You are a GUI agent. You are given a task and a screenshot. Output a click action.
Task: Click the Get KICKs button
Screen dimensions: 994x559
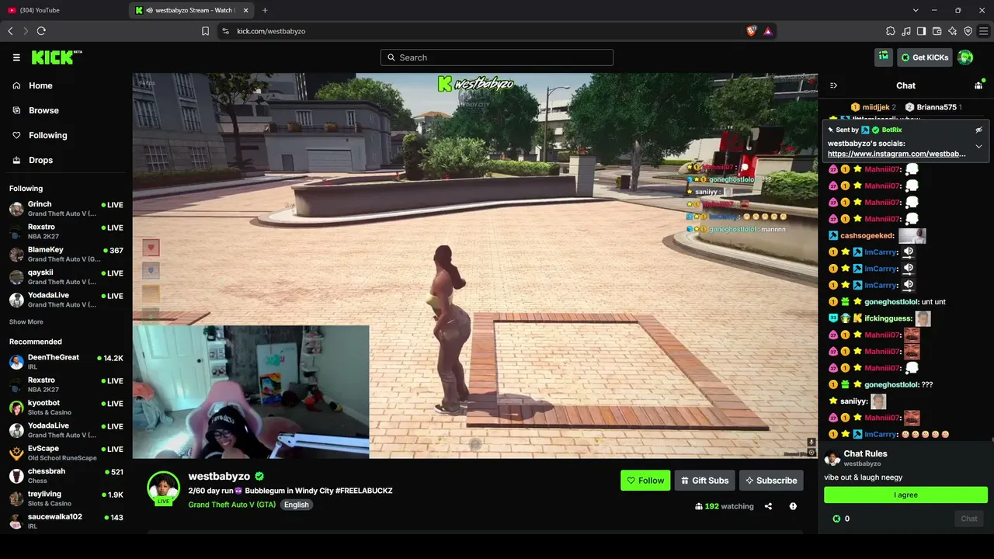tap(925, 57)
